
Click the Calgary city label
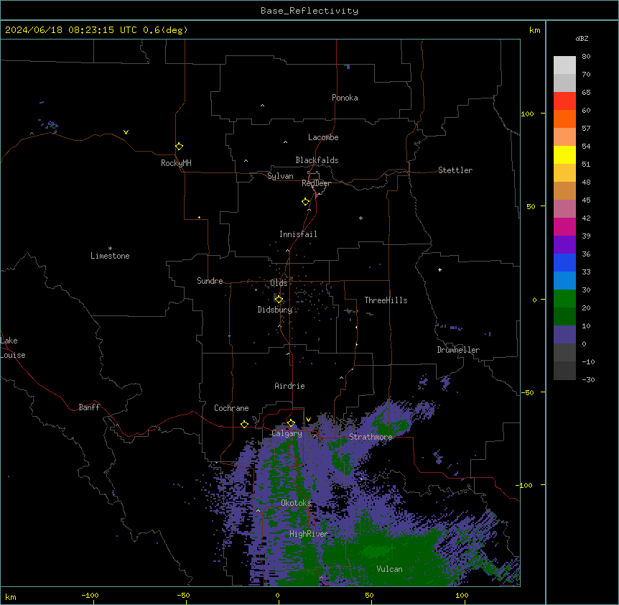click(287, 433)
